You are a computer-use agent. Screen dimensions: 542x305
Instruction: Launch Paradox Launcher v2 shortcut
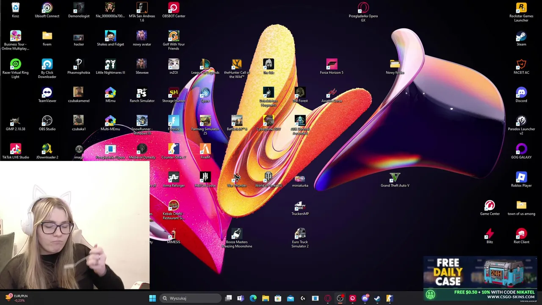521,125
